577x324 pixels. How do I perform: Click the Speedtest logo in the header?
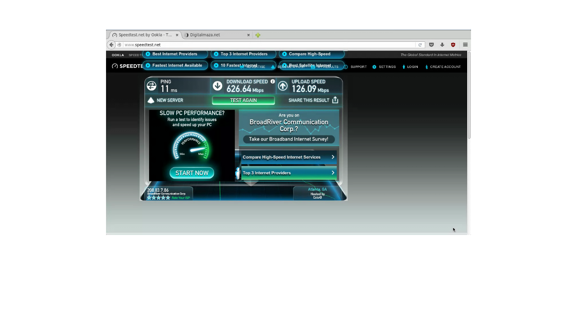128,66
